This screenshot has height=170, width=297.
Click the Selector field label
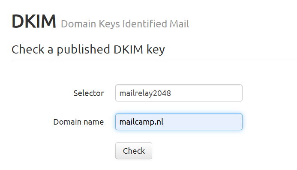click(88, 93)
